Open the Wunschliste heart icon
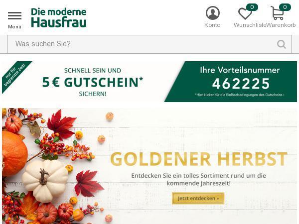This screenshot has width=299, height=224. pos(245,14)
